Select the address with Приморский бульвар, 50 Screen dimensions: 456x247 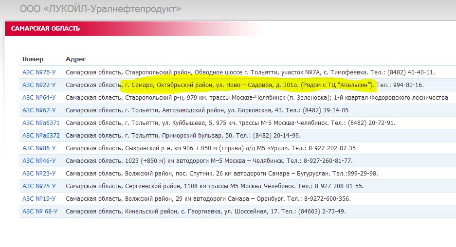[x=183, y=136]
